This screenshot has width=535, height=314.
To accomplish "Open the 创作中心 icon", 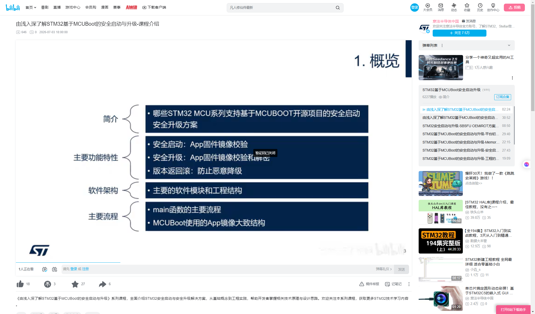I will coord(493,7).
